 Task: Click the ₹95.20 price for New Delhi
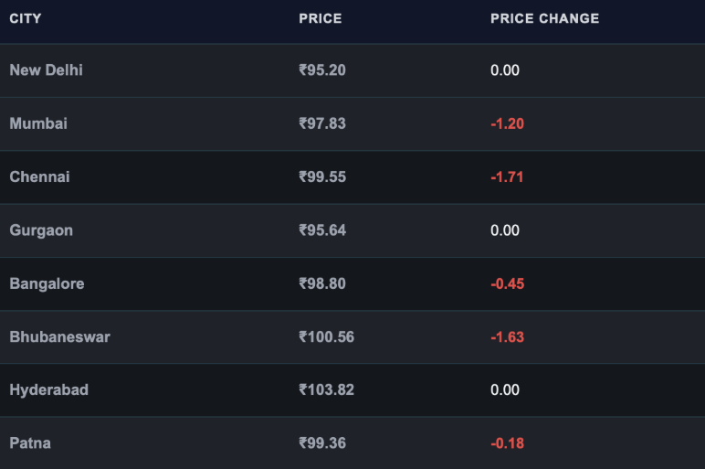[x=322, y=70]
